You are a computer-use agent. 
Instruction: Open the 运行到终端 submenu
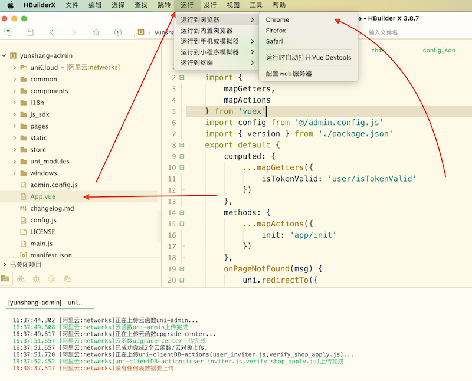pos(216,63)
